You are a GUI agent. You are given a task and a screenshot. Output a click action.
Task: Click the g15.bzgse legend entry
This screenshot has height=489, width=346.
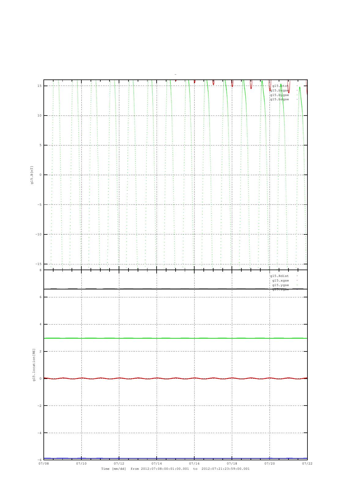(279, 99)
